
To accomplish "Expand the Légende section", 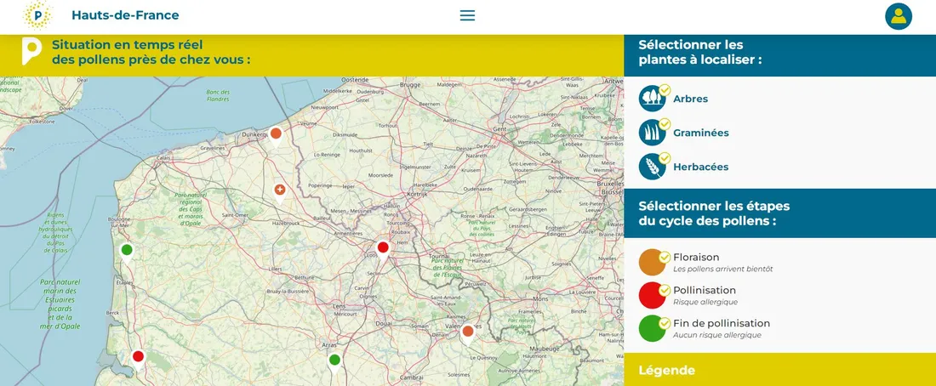I will [x=779, y=370].
